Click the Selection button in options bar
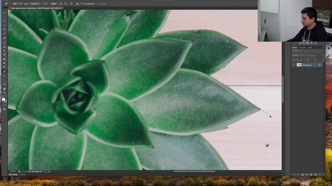Viewport: 332px width, 186px height. pyautogui.click(x=35, y=4)
